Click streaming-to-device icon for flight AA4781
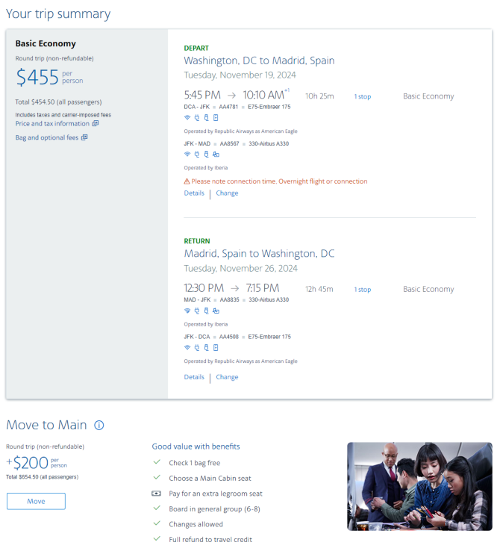The image size is (500, 560). tap(216, 117)
